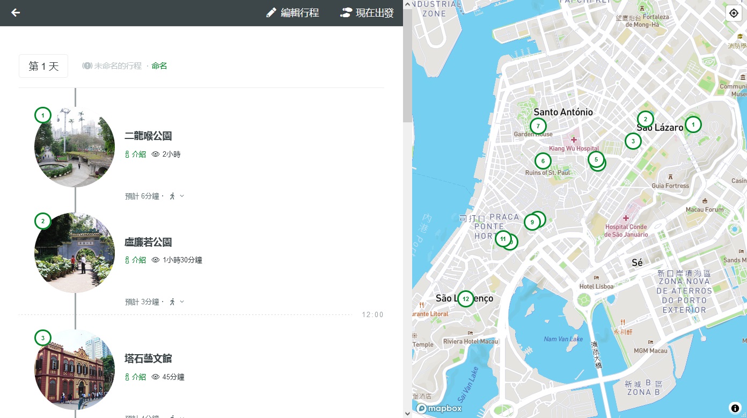The image size is (747, 418).
Task: Click 現在出發 to start trip
Action: 368,13
